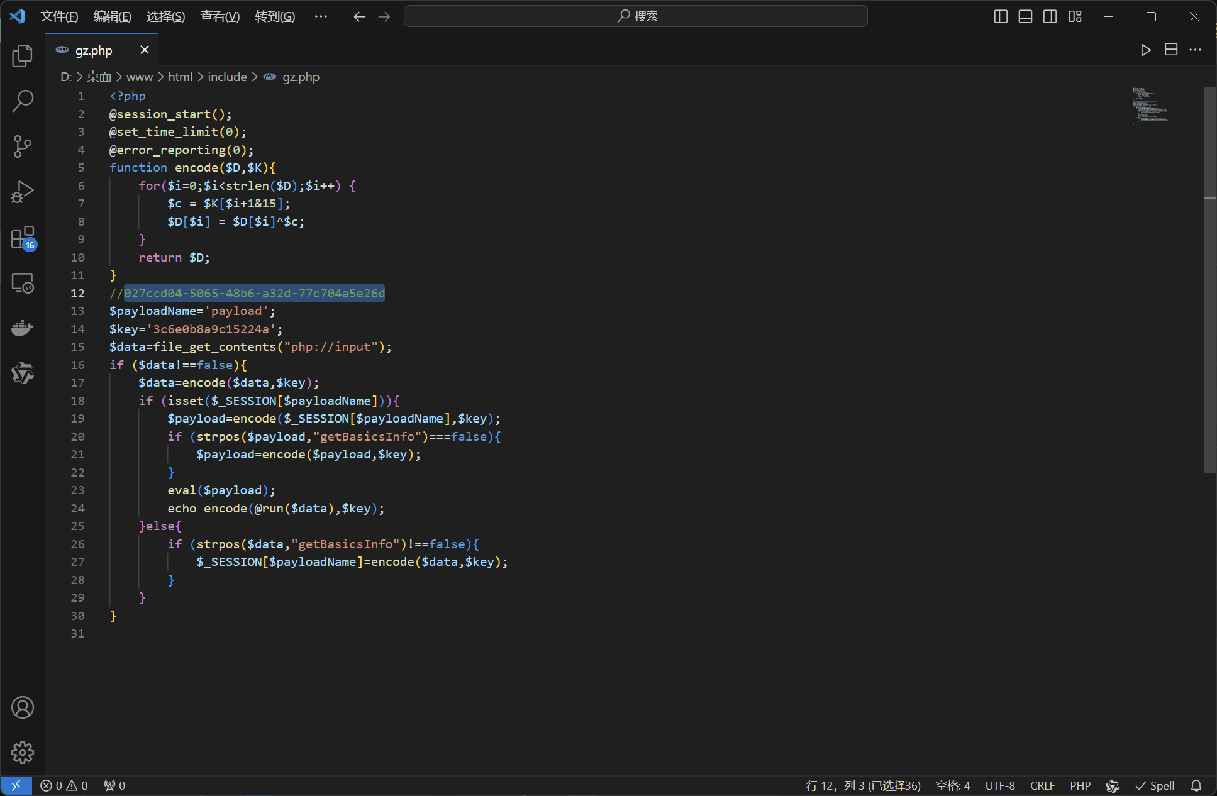The width and height of the screenshot is (1217, 796).
Task: Open the 编辑(E) menu
Action: click(x=113, y=16)
